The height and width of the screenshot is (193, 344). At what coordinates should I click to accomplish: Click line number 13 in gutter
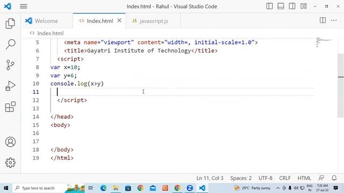point(36,108)
